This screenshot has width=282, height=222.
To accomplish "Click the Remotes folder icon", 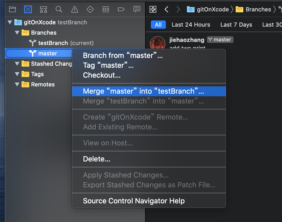I will (x=25, y=84).
